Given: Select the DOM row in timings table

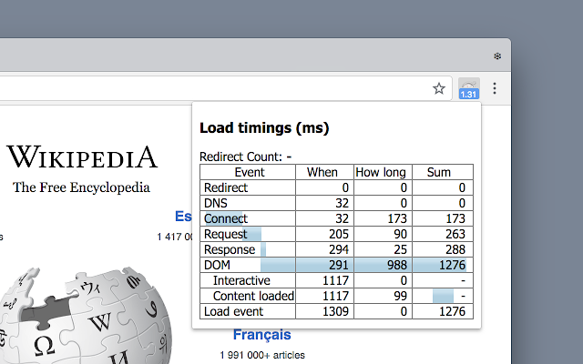Looking at the screenshot, I should click(336, 265).
